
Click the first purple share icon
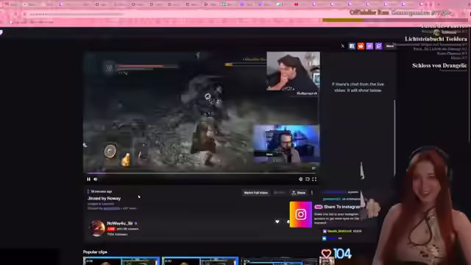click(369, 46)
